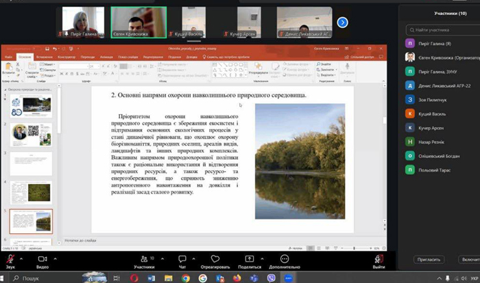The width and height of the screenshot is (480, 283).
Task: Select slide 1 thumbnail in panel
Action: pos(32,106)
